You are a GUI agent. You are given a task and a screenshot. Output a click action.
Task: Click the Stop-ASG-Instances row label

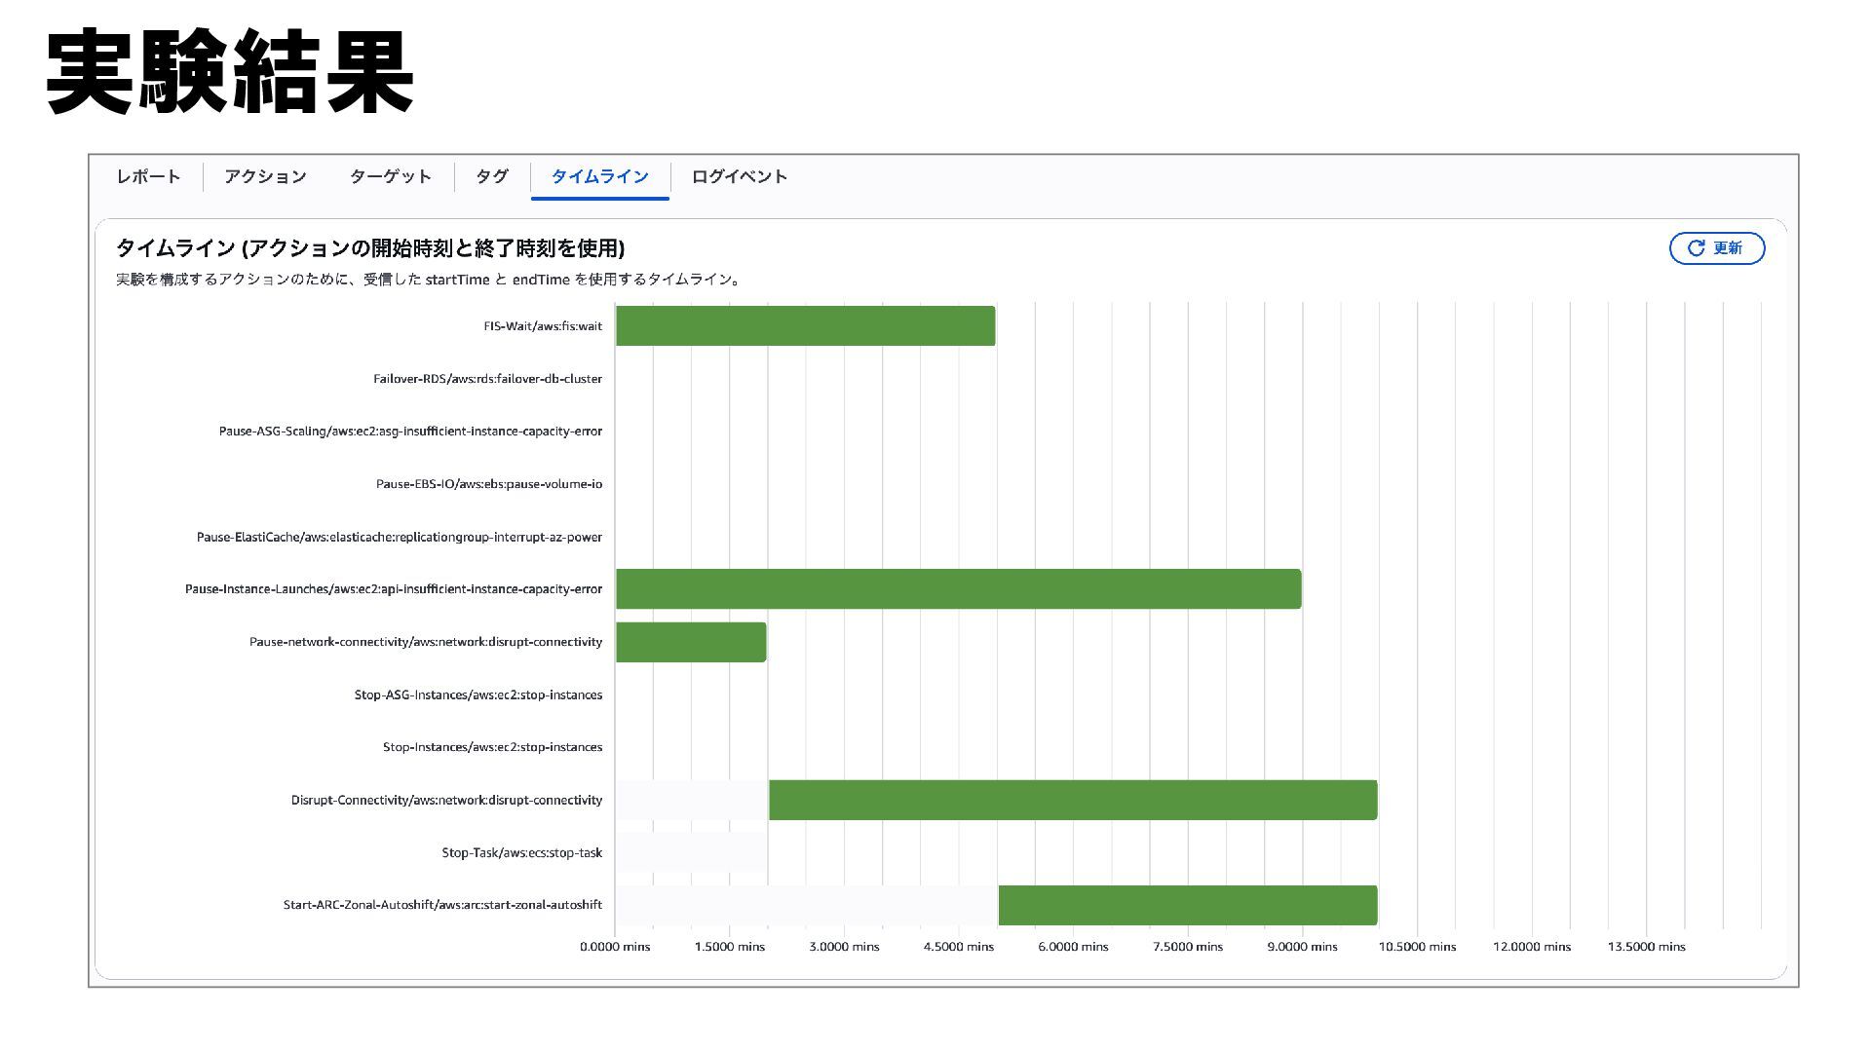477,695
